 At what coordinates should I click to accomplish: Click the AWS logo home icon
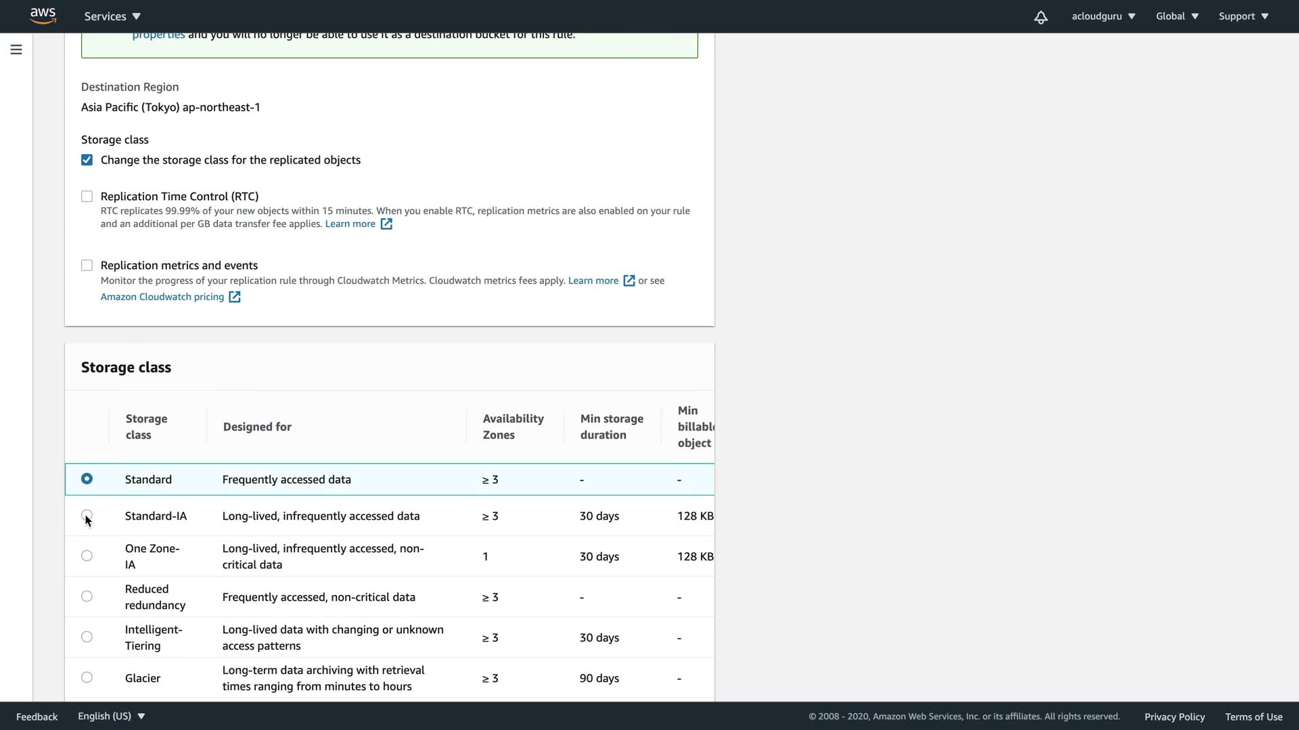43,16
